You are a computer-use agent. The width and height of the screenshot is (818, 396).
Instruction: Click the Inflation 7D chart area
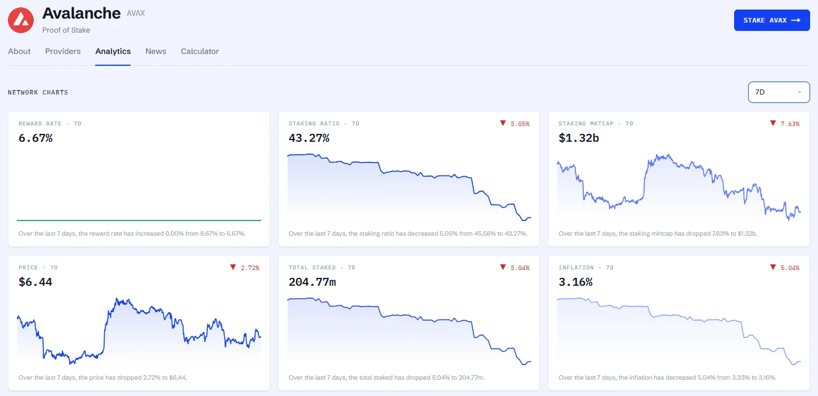point(679,331)
